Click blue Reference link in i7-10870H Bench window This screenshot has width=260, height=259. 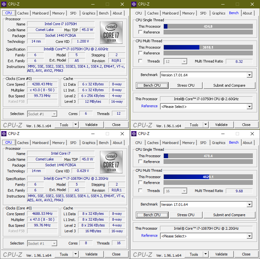click(149, 235)
